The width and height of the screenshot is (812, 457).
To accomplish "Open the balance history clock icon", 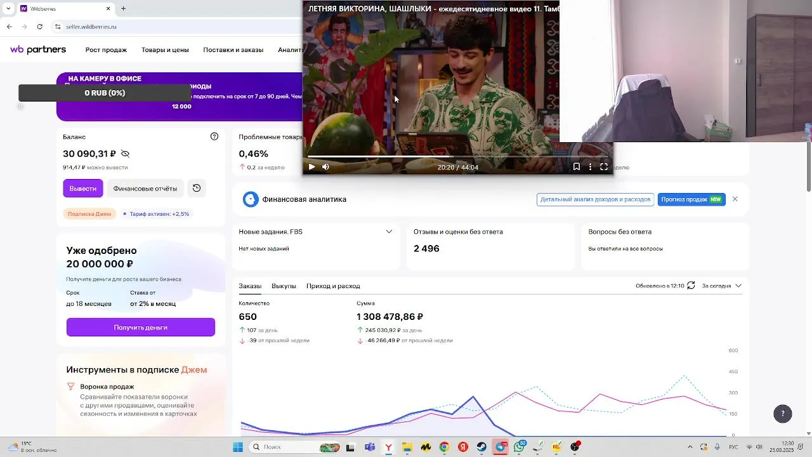I will click(197, 188).
